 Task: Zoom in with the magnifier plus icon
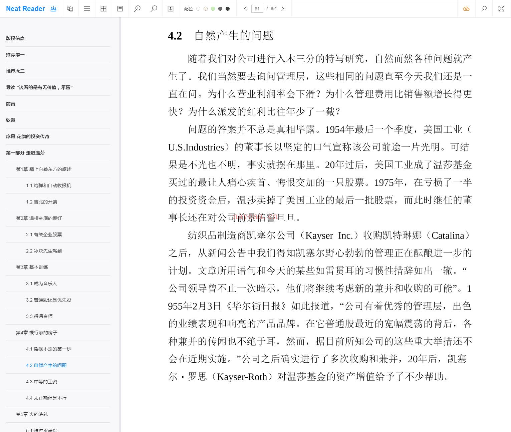pyautogui.click(x=137, y=9)
